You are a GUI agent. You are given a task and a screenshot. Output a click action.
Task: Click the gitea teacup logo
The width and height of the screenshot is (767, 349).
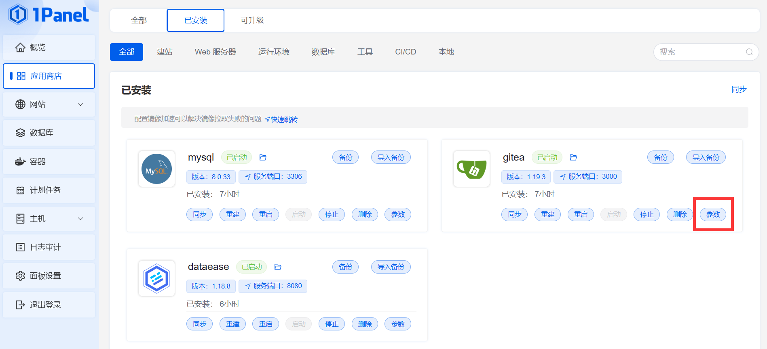tap(471, 169)
